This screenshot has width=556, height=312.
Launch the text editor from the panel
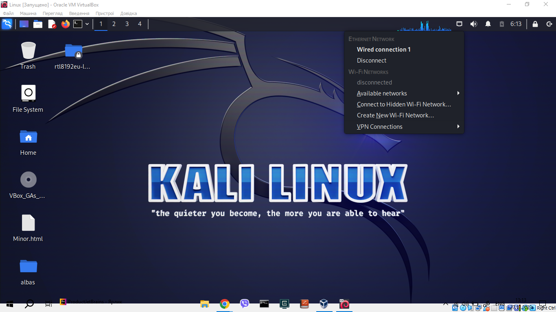click(x=52, y=24)
